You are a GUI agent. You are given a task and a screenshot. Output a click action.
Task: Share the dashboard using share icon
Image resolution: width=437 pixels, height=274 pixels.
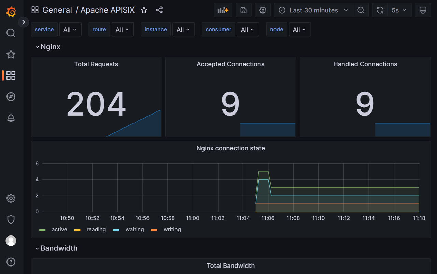pyautogui.click(x=159, y=10)
